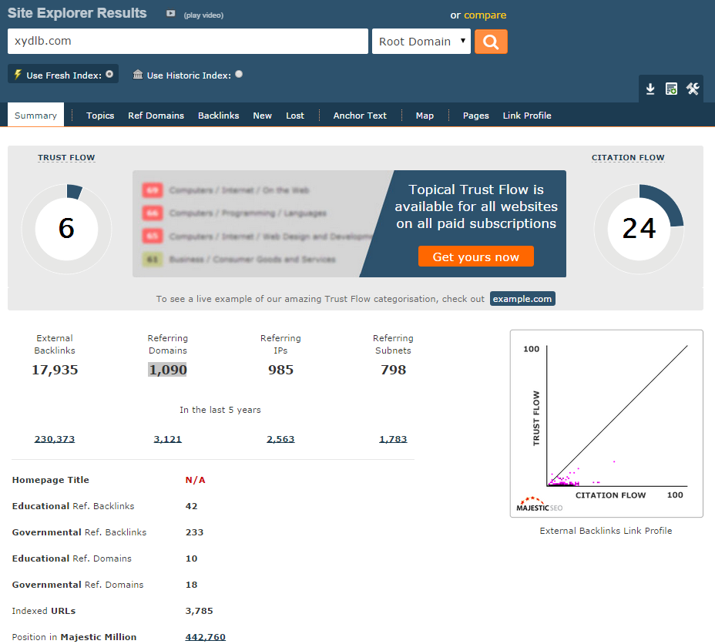Click the 1,783 referring subnets link
Image resolution: width=715 pixels, height=644 pixels.
point(393,439)
